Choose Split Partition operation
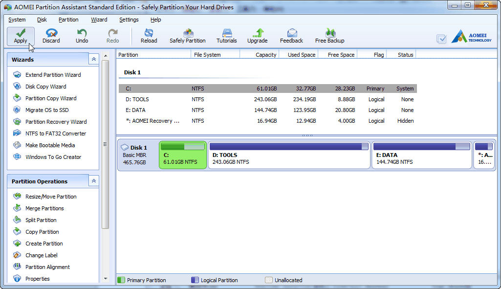 tap(35, 220)
